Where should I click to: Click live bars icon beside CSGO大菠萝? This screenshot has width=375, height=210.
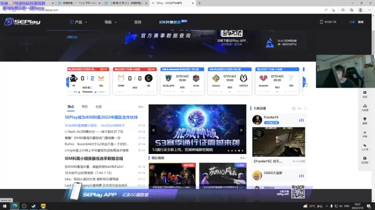point(301,176)
